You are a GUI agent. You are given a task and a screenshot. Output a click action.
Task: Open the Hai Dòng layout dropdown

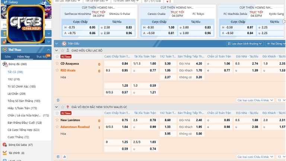276,44
